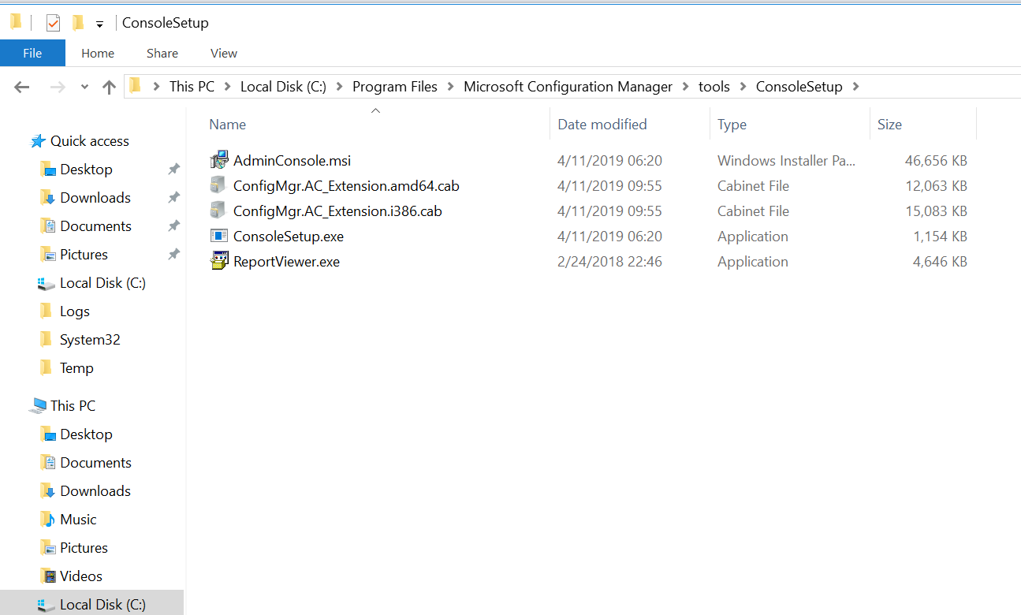Click the Temp folder icon

pyautogui.click(x=47, y=367)
